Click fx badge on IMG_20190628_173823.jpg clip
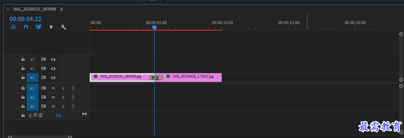Screen dimensions: 404x138 [168, 76]
